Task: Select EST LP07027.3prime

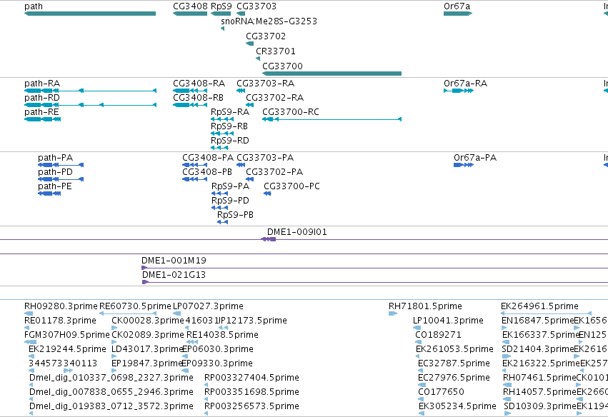Action: click(x=177, y=313)
